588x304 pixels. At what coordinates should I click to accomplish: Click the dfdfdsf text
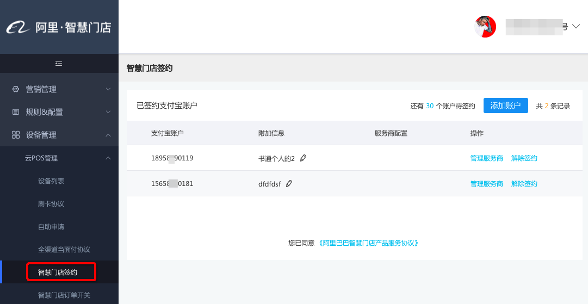[270, 184]
